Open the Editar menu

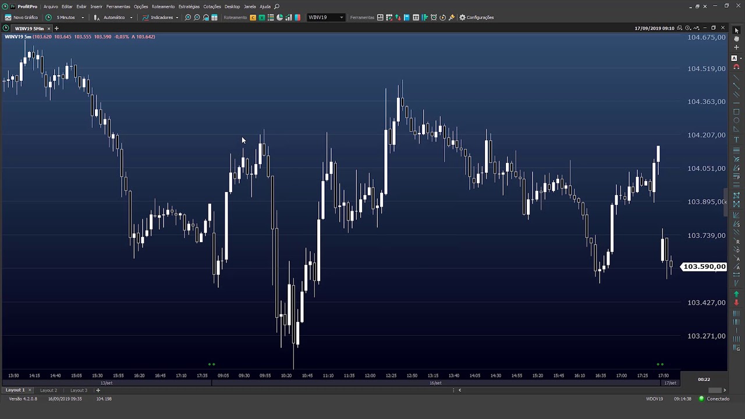tap(67, 6)
